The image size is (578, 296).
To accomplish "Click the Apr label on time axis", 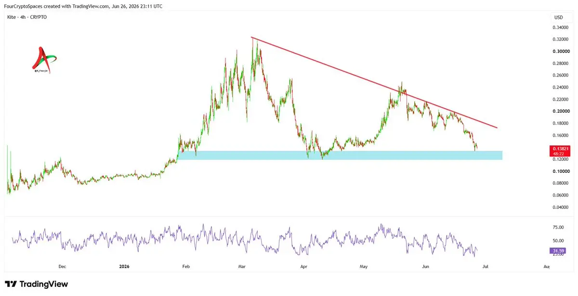I will pos(304,266).
